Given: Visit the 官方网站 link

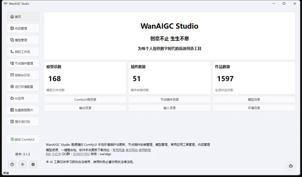Looking at the screenshot, I should (132, 150).
